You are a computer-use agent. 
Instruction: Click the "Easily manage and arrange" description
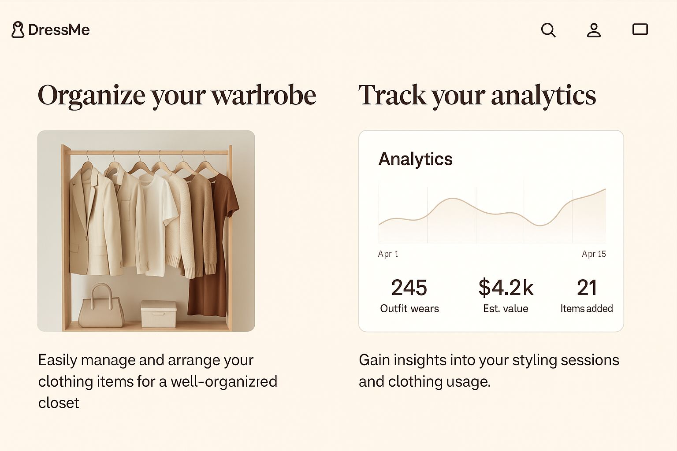pos(157,381)
